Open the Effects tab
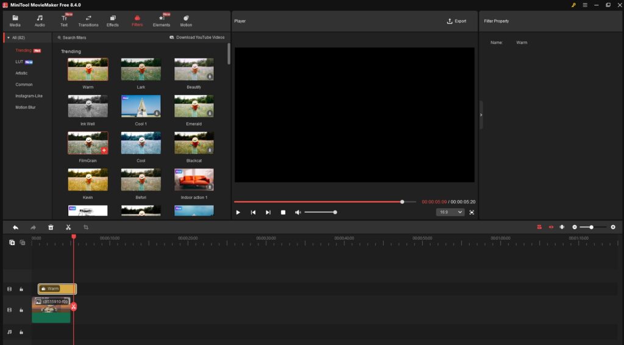This screenshot has height=345, width=624. 113,21
